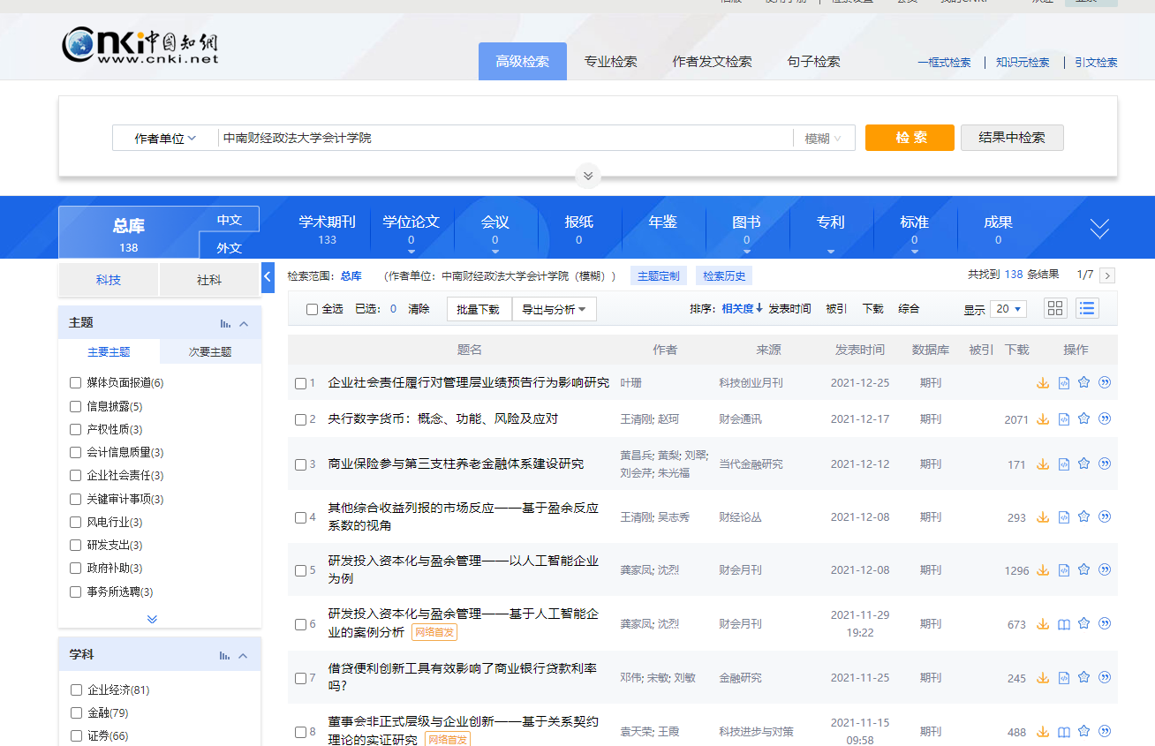The image size is (1155, 746).
Task: Check the 媒体负面报道 topic filter
Action: (x=76, y=383)
